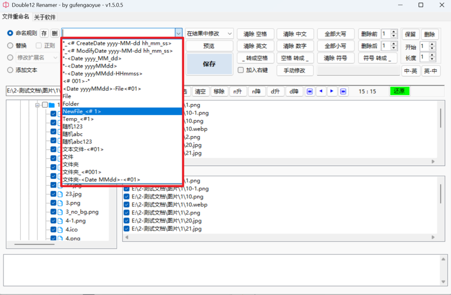The height and width of the screenshot is (295, 451).
Task: Switch to the 文件重命名 tab
Action: click(15, 17)
